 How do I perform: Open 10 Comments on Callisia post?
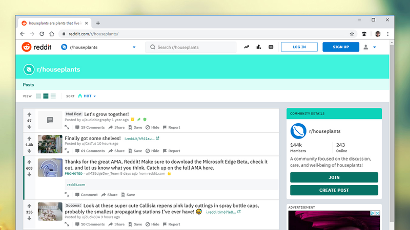[90, 224]
